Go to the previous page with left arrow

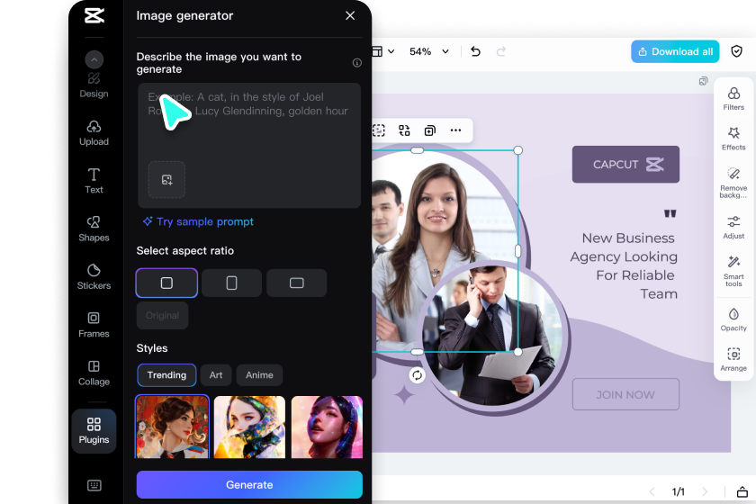[652, 491]
